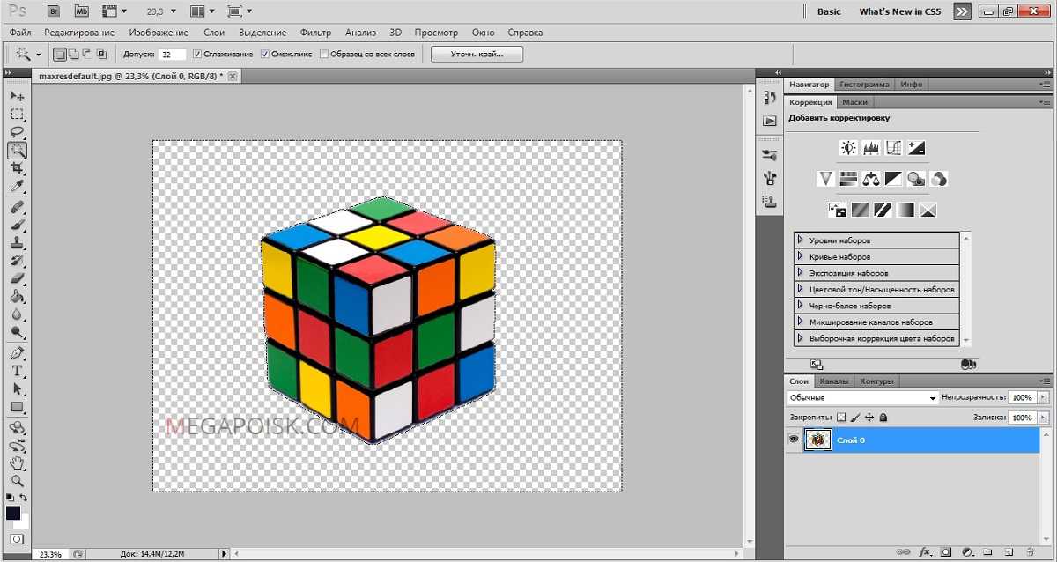The width and height of the screenshot is (1057, 562).
Task: Open the Фильтр menu
Action: coord(315,33)
